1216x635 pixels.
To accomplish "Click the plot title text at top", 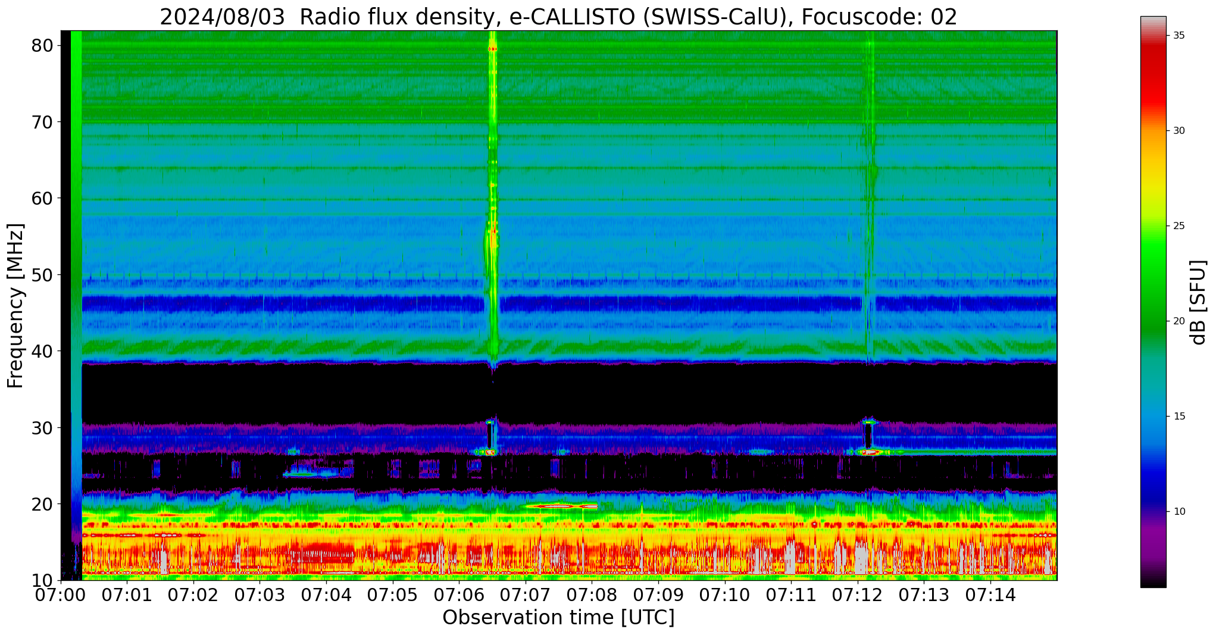I will pos(558,17).
